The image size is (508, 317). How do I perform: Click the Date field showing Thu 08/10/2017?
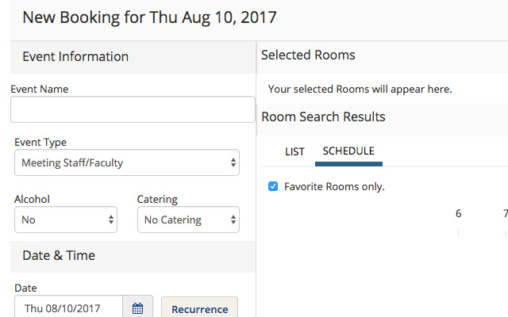click(x=69, y=308)
